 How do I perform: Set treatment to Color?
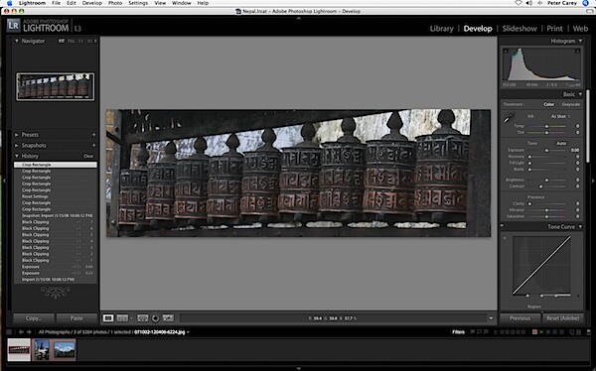(548, 104)
